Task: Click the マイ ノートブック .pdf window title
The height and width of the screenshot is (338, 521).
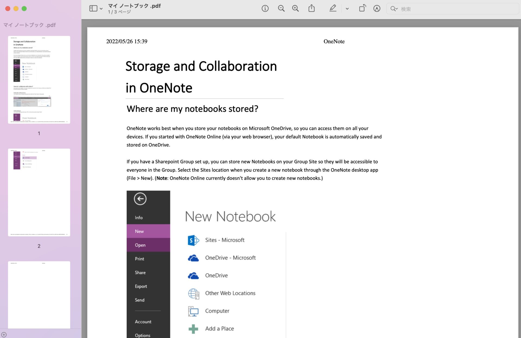Action: point(134,6)
